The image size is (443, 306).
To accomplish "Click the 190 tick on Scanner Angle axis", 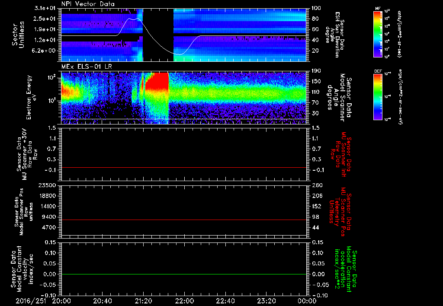I will 317,71.
